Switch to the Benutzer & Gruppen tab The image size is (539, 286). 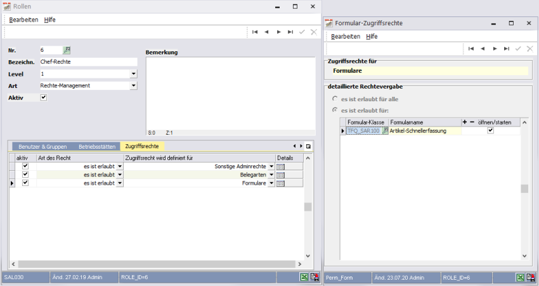[x=41, y=146]
